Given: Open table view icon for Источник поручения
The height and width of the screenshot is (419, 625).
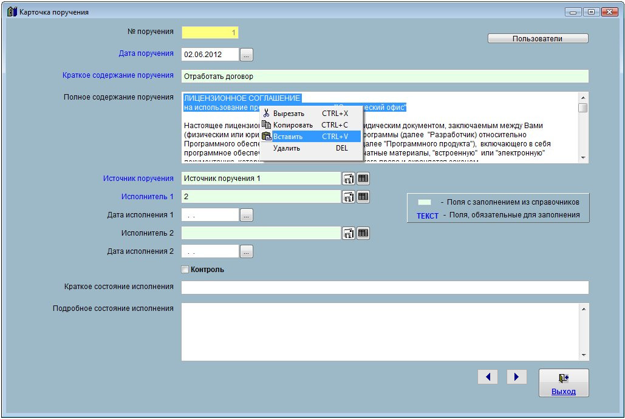Looking at the screenshot, I should coord(363,179).
